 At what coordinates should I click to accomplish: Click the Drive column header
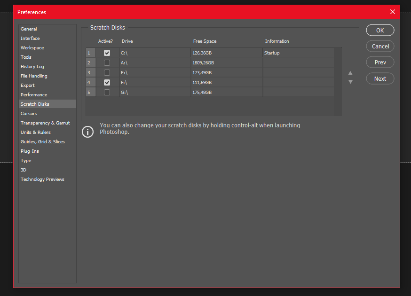pyautogui.click(x=127, y=41)
